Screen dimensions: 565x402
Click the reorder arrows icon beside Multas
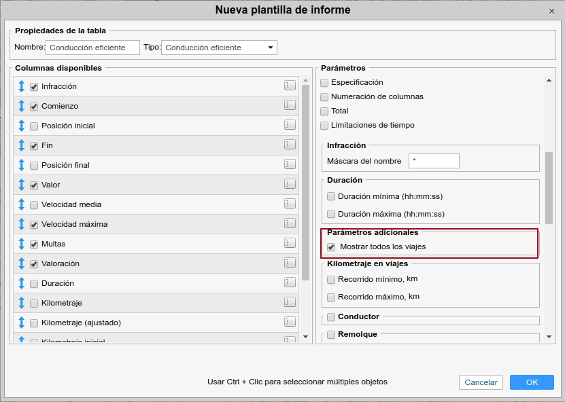[21, 244]
